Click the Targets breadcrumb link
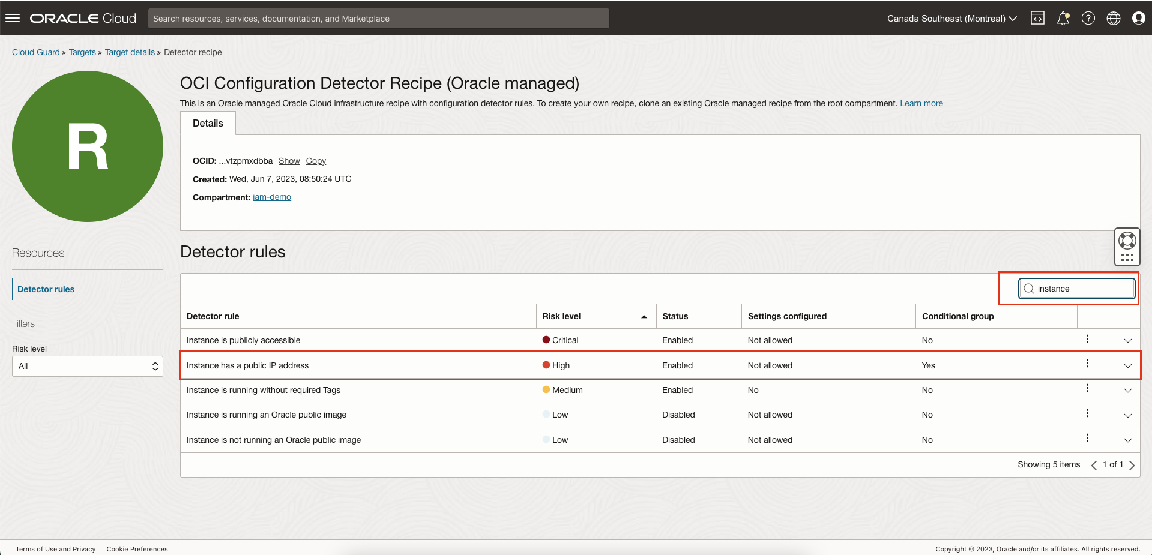 coord(82,52)
